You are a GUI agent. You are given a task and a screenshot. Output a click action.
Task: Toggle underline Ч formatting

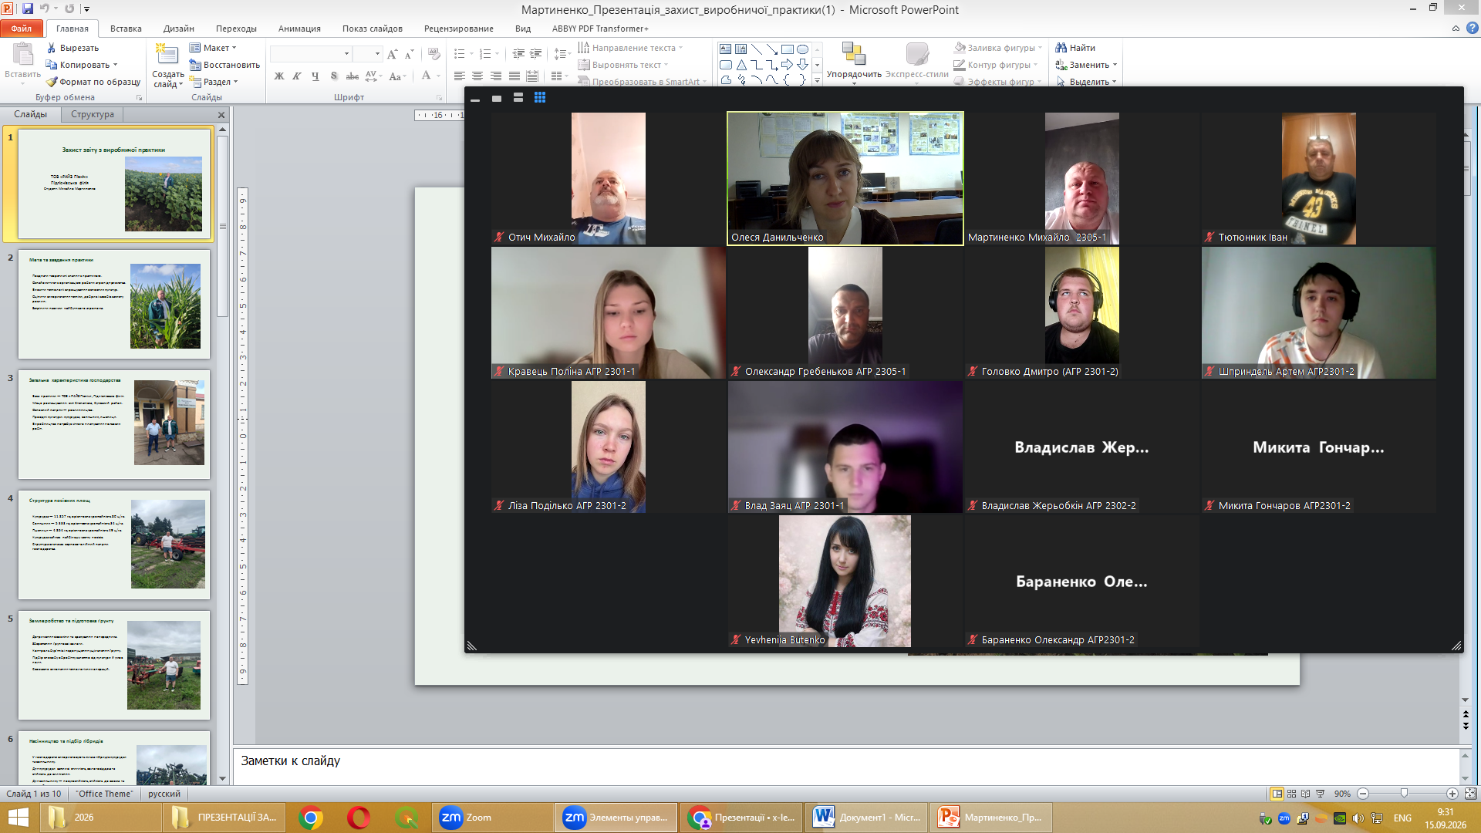[x=315, y=76]
